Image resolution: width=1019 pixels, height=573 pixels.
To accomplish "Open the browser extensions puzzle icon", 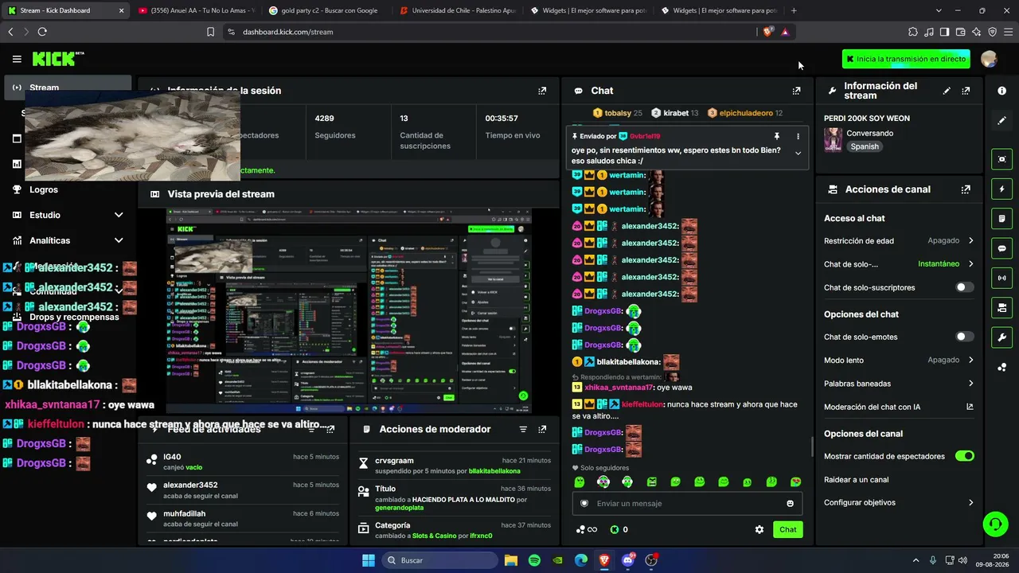I will tap(912, 32).
